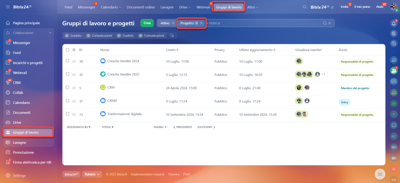Open row actions menu for CRMtf
Viewport: 400px width, 183px height.
[74, 101]
